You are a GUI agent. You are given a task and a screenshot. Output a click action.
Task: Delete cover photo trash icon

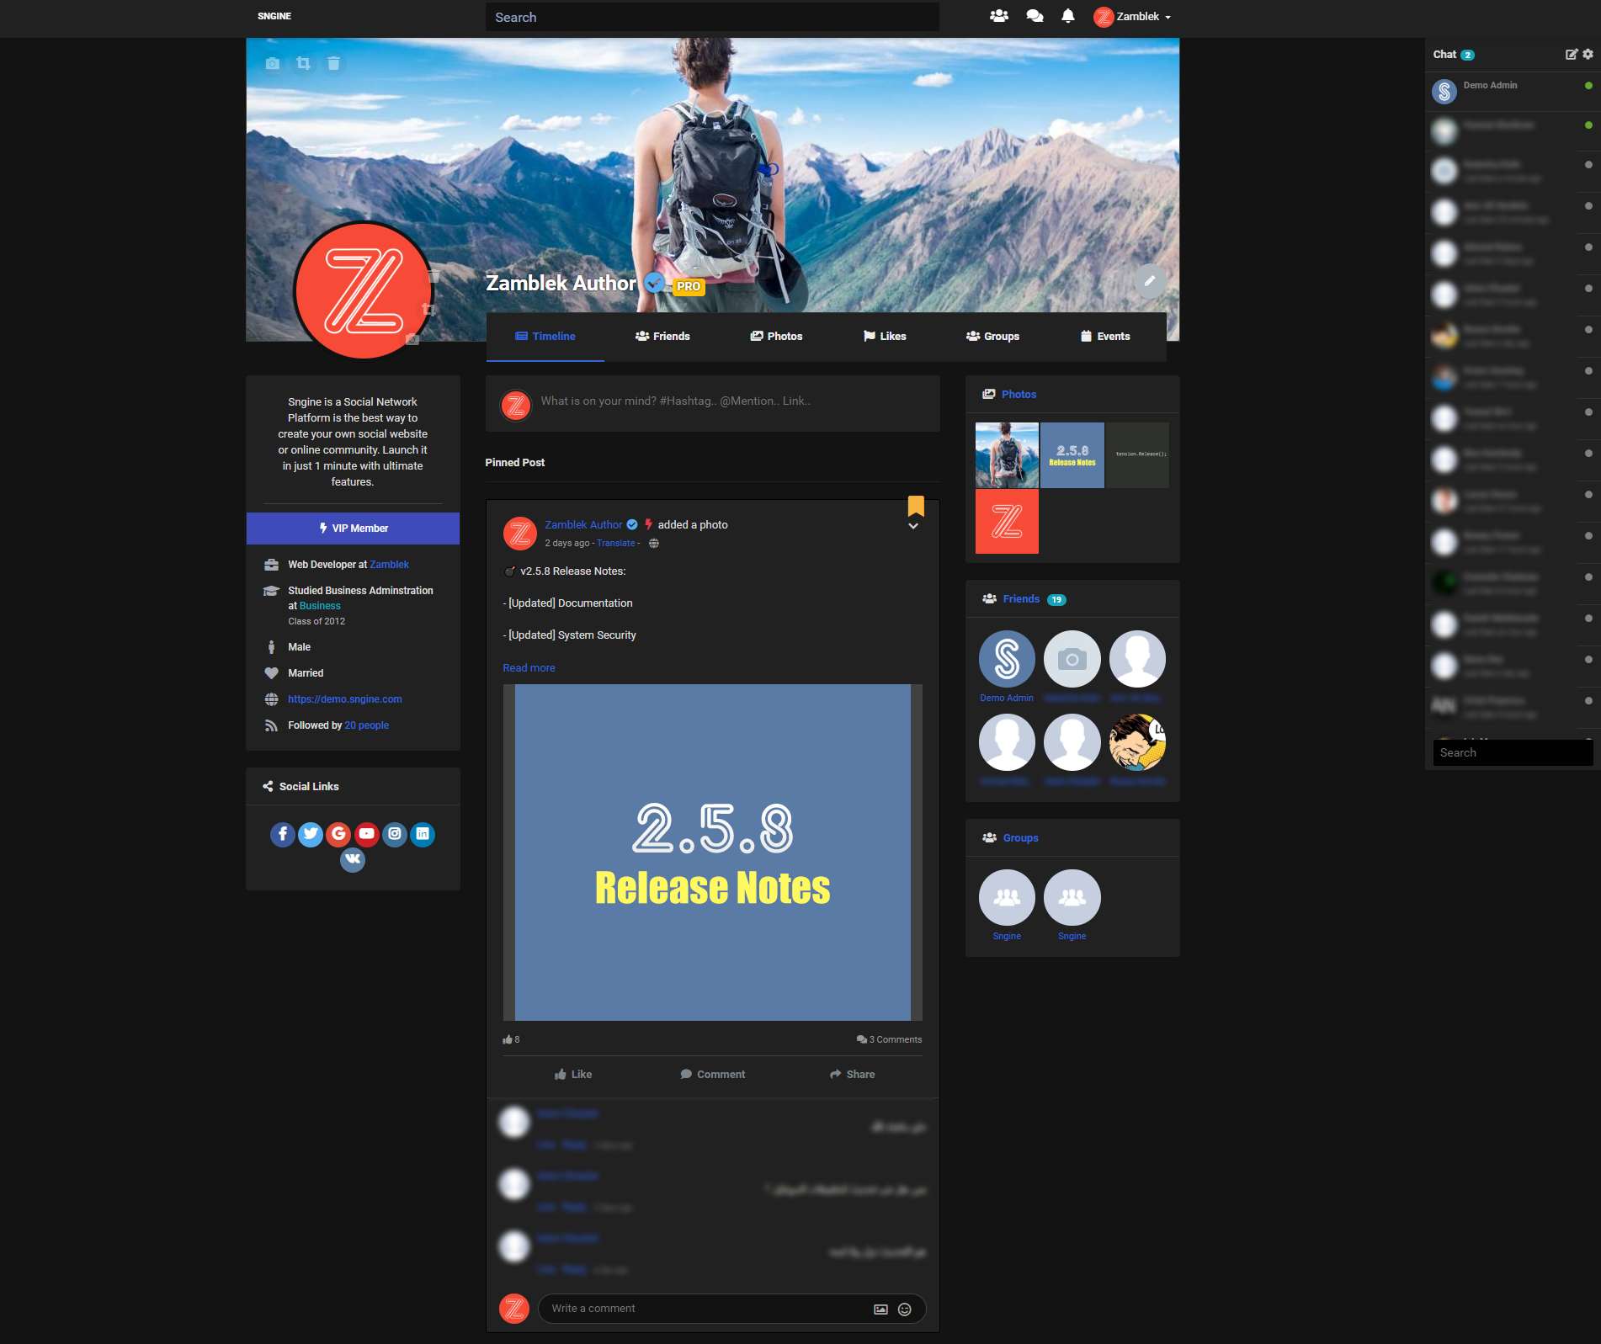[333, 63]
